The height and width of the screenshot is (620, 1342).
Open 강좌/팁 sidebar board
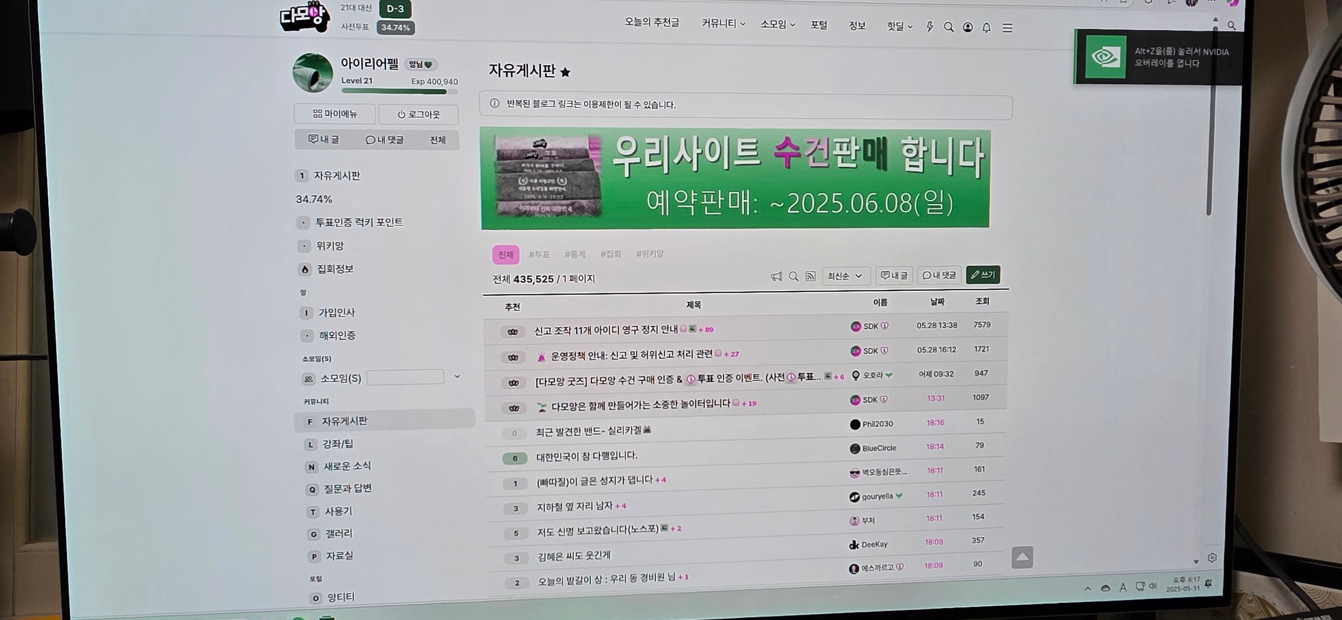pyautogui.click(x=338, y=444)
